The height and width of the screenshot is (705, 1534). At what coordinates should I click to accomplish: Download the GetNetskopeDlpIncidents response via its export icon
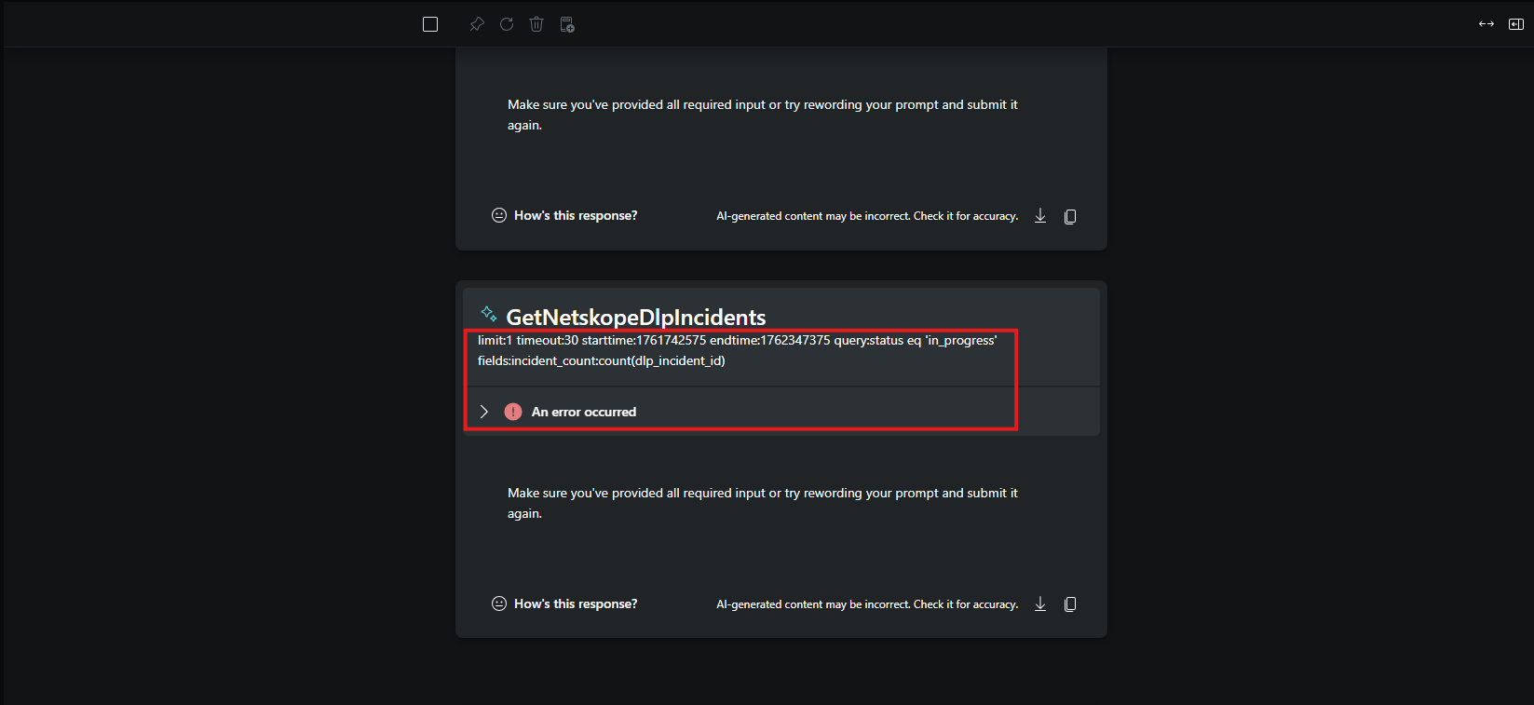(1040, 604)
